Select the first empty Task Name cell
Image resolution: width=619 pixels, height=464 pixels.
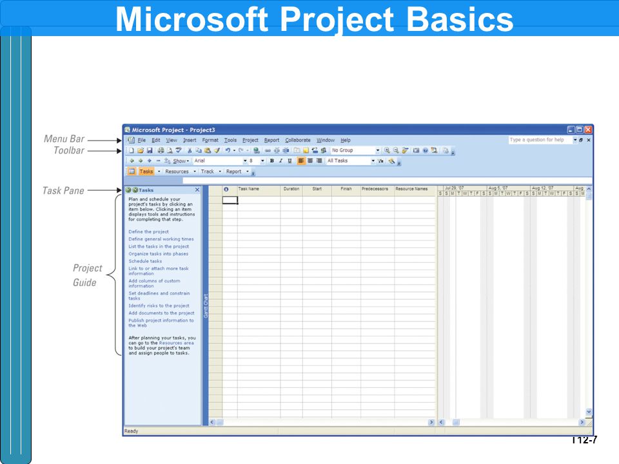(x=259, y=200)
